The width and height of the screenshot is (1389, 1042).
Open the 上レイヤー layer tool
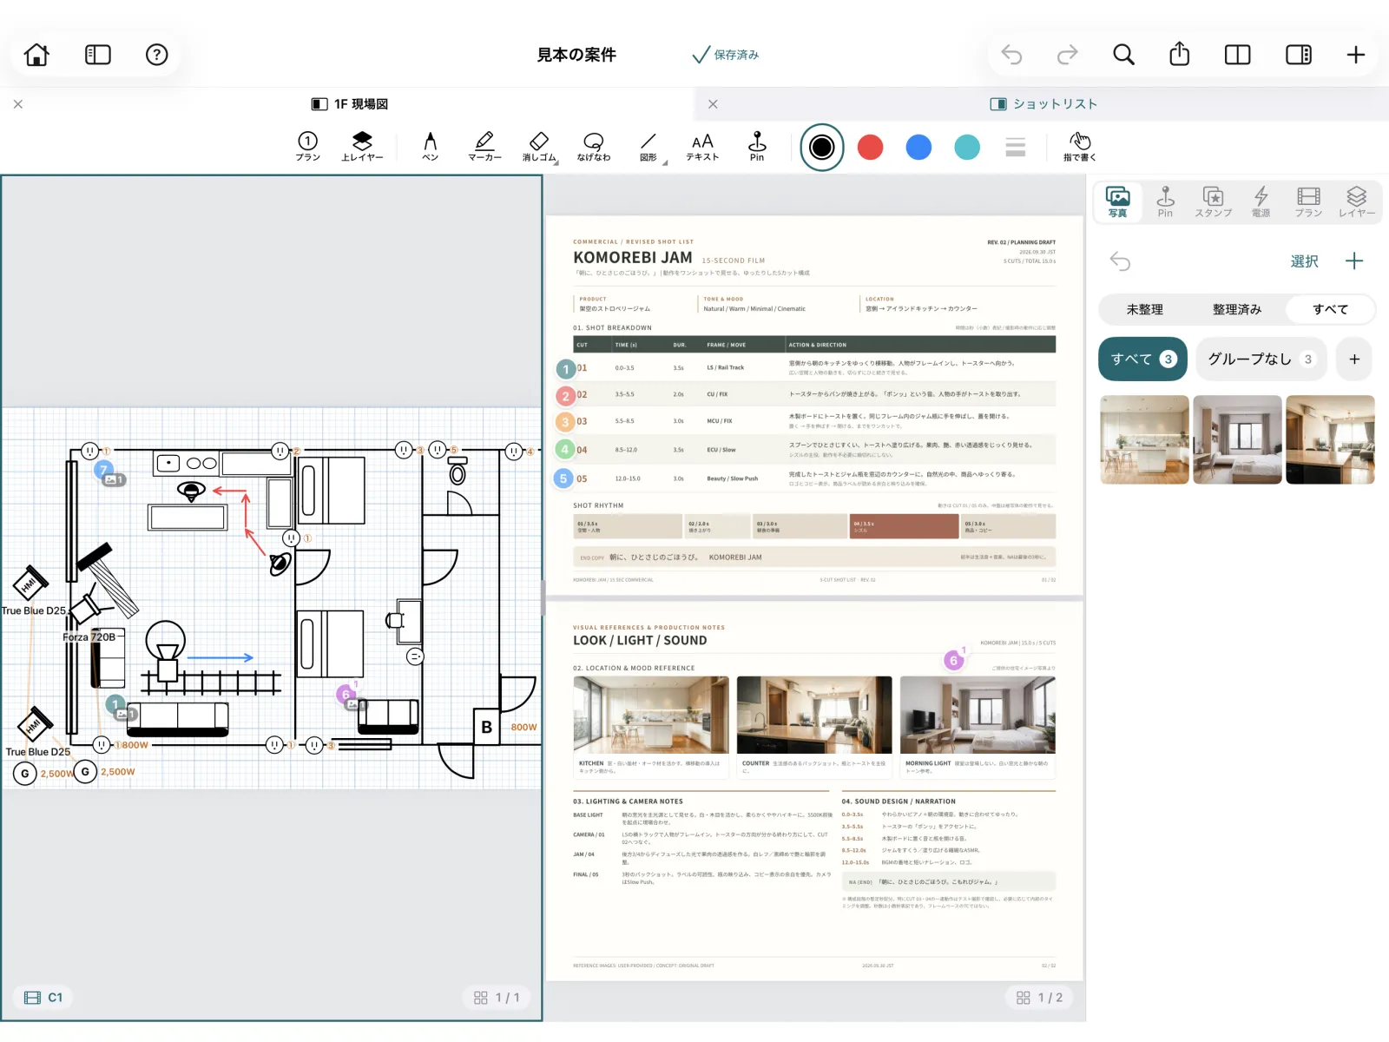pos(362,146)
